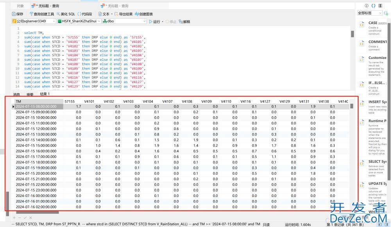Image resolution: width=391 pixels, height=227 pixels.
Task: Switch to the Messages (消息) result tab
Action: 16,94
